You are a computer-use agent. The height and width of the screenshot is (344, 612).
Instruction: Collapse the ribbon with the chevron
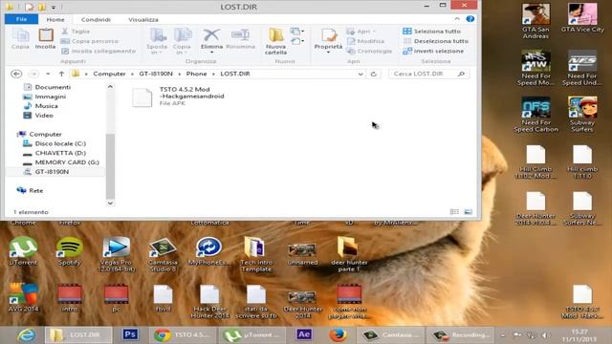coord(457,19)
